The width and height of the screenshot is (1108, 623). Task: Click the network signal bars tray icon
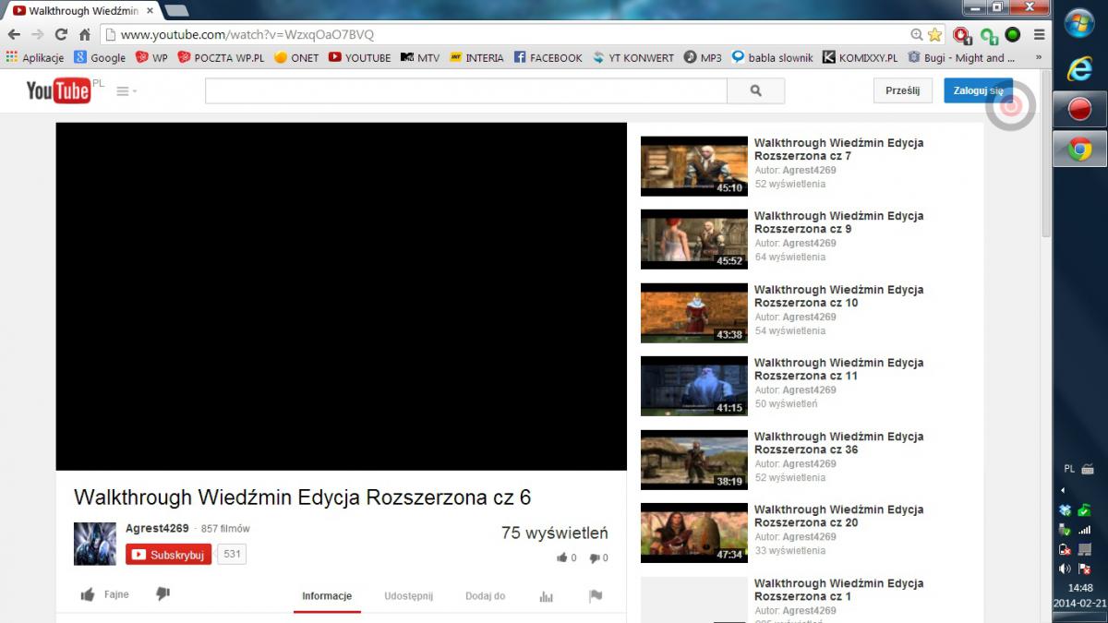[1085, 530]
